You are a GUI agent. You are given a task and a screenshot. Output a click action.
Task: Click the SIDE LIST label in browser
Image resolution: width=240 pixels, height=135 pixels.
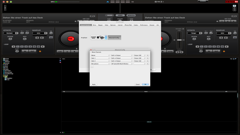149,122
